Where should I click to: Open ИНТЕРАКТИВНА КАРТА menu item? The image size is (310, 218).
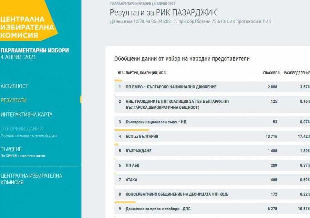pyautogui.click(x=27, y=115)
